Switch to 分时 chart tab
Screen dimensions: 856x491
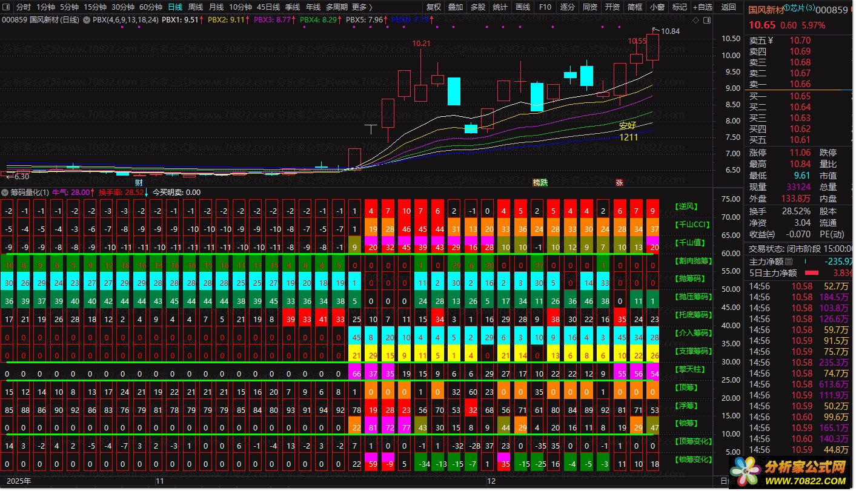[x=23, y=7]
